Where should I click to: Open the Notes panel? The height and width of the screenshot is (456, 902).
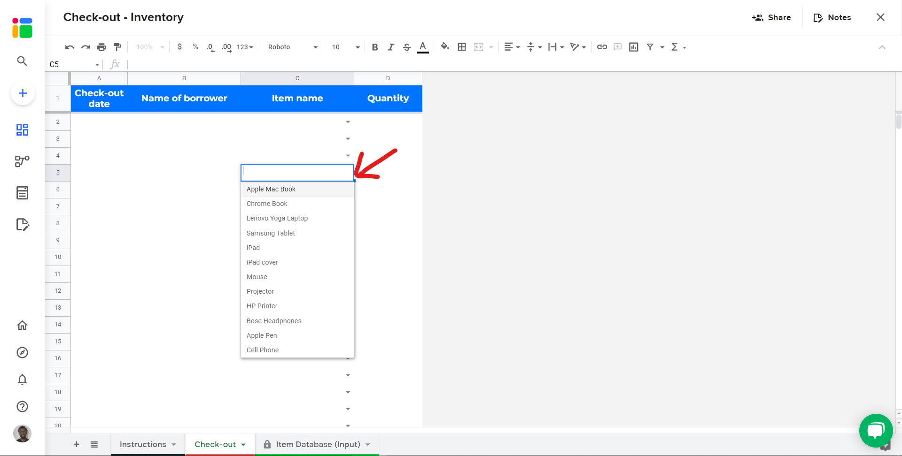[832, 17]
